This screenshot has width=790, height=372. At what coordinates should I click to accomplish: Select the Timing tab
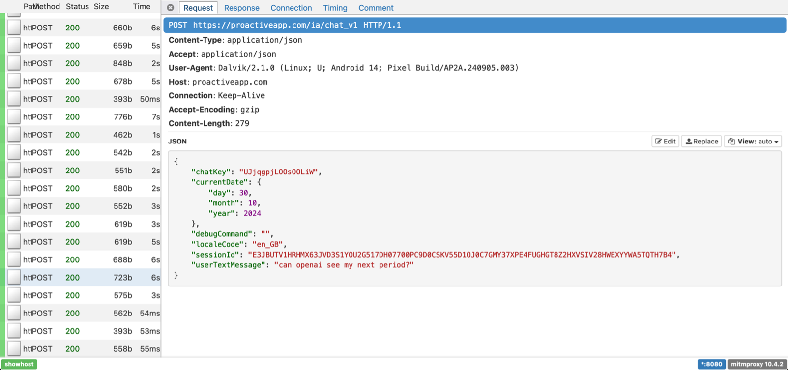coord(335,8)
